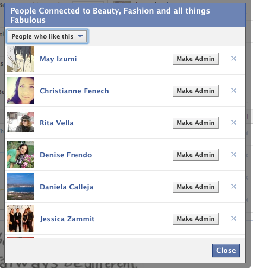Screen dimensions: 253x268
Task: Open May Izumi's profile link
Action: [x=58, y=59]
